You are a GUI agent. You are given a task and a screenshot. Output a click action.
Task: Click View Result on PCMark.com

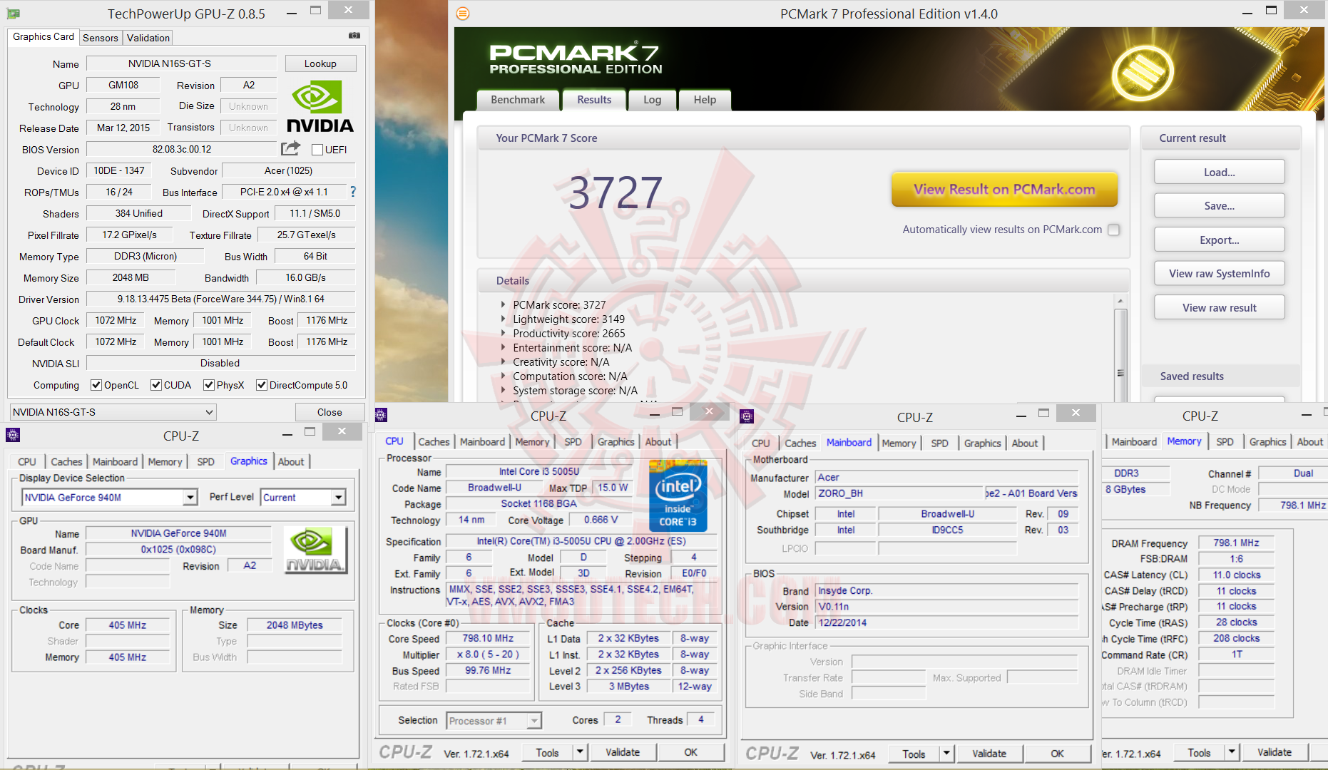click(x=1004, y=190)
